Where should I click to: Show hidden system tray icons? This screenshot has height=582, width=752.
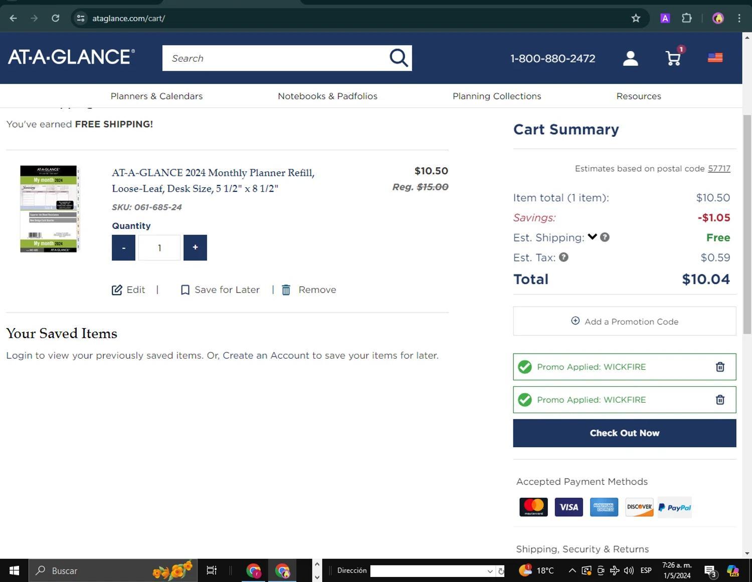pos(572,570)
